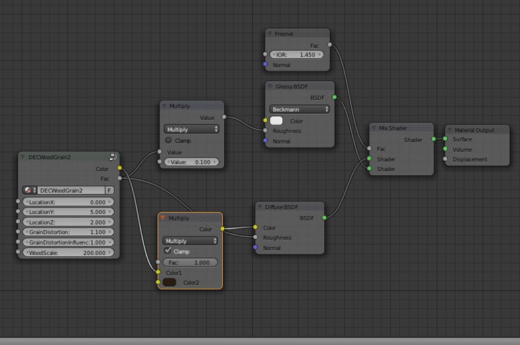The image size is (520, 345).
Task: Click the LocationZ 2.000 field
Action: (69, 222)
